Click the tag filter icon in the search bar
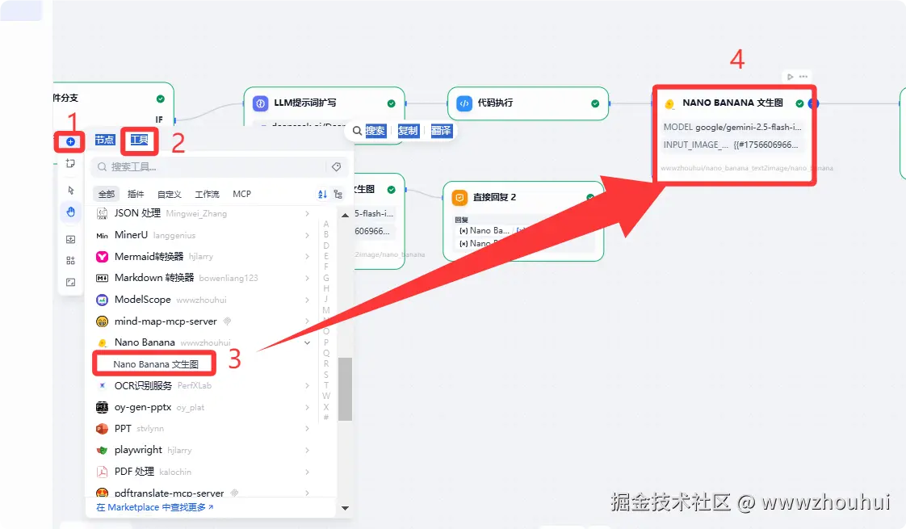906x529 pixels. (x=337, y=166)
